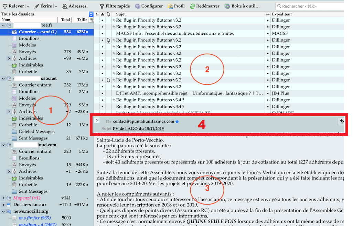The height and width of the screenshot is (226, 353).
Task: Expand the message header details chevron
Action: point(97,120)
